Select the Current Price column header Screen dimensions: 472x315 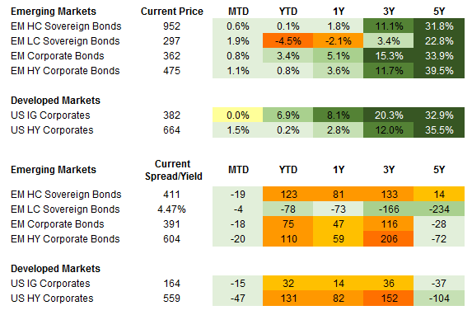(x=172, y=12)
